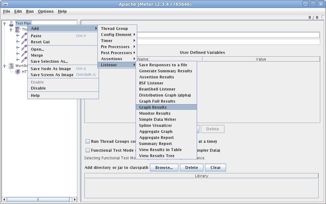The image size is (326, 204).
Task: Choose Merge from the context menu
Action: (x=63, y=55)
